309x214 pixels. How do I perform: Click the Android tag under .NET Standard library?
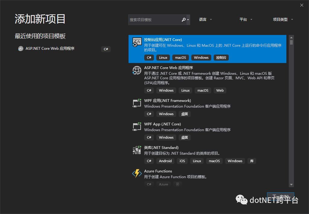[x=165, y=161]
